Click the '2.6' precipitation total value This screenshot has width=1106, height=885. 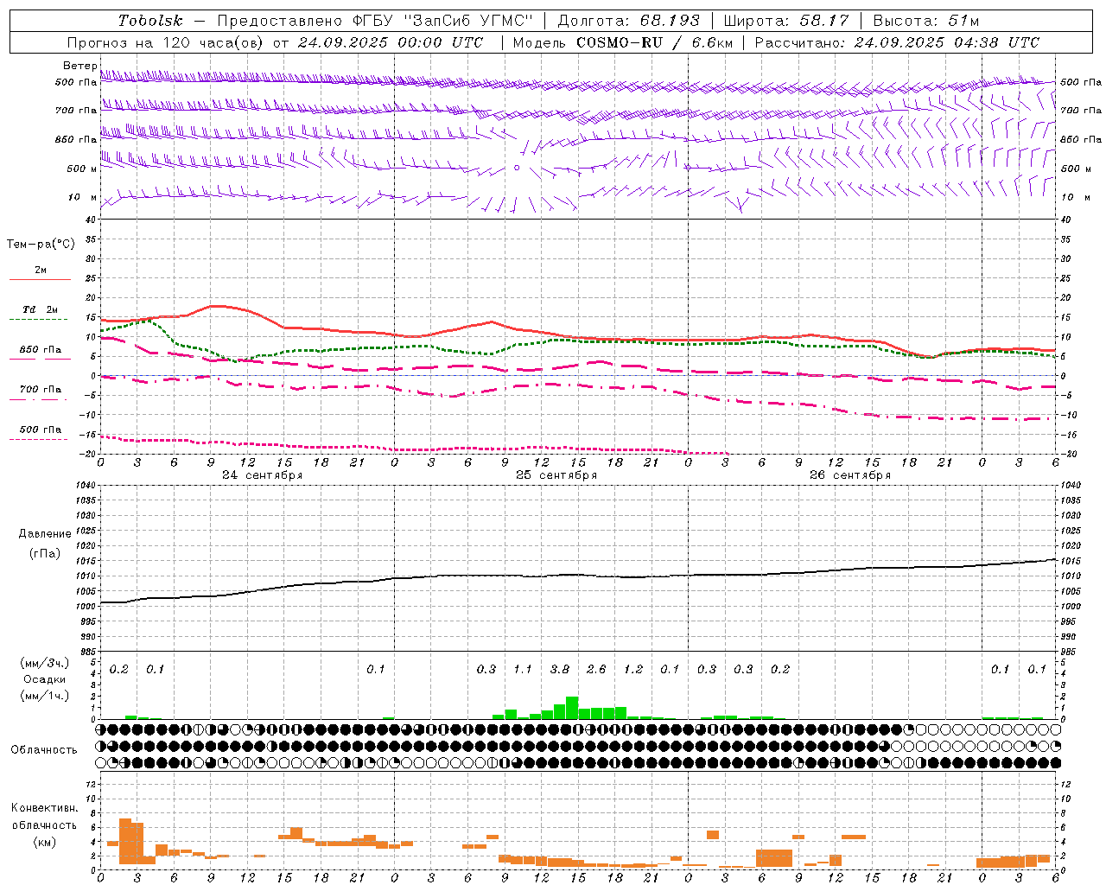point(596,669)
